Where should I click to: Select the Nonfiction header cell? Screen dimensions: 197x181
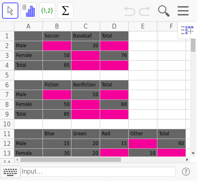[85, 85]
